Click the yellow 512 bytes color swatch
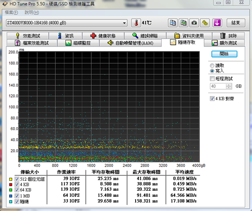252x211 pixels. pyautogui.click(x=11, y=179)
